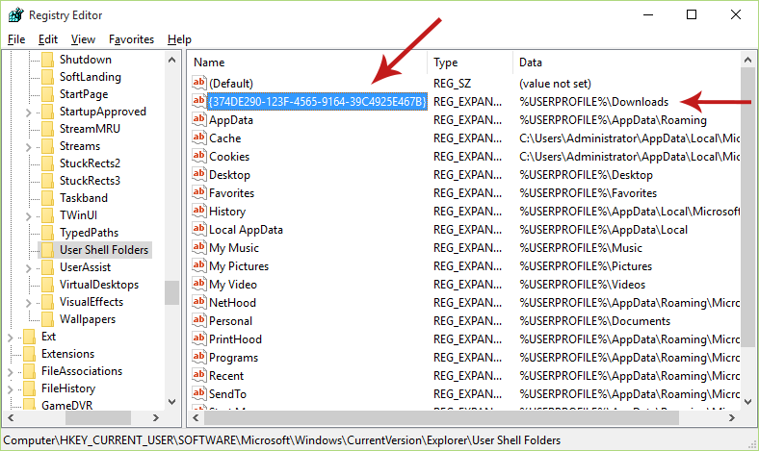
Task: Click the folder icon of User Shell Folders
Action: click(x=47, y=250)
